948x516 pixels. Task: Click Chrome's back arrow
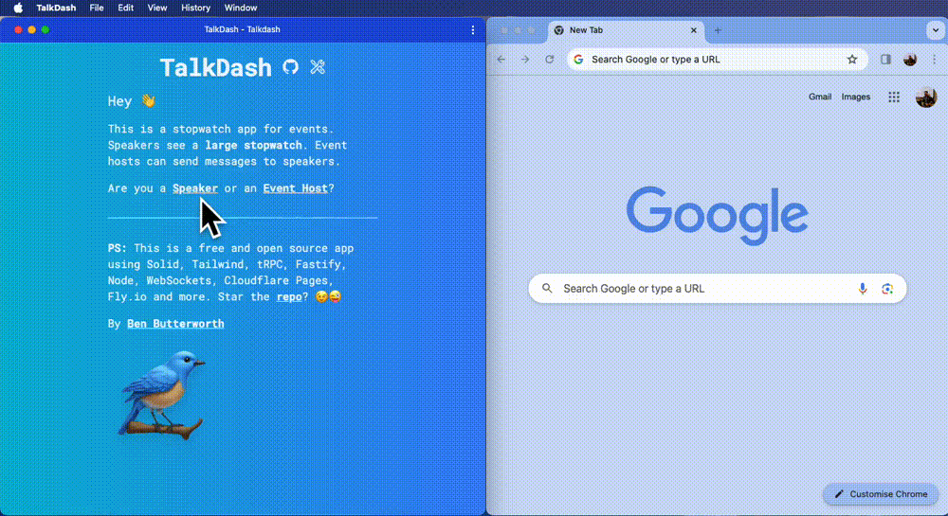501,59
